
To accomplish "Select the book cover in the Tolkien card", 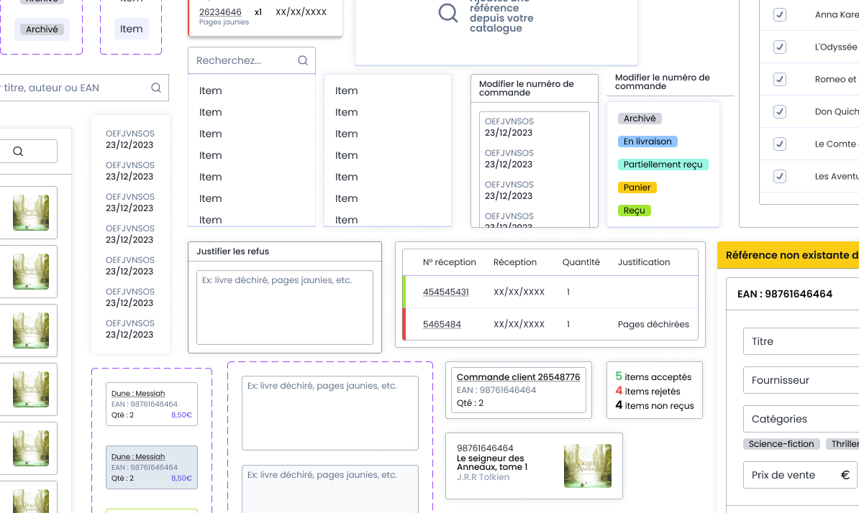I will pyautogui.click(x=587, y=466).
